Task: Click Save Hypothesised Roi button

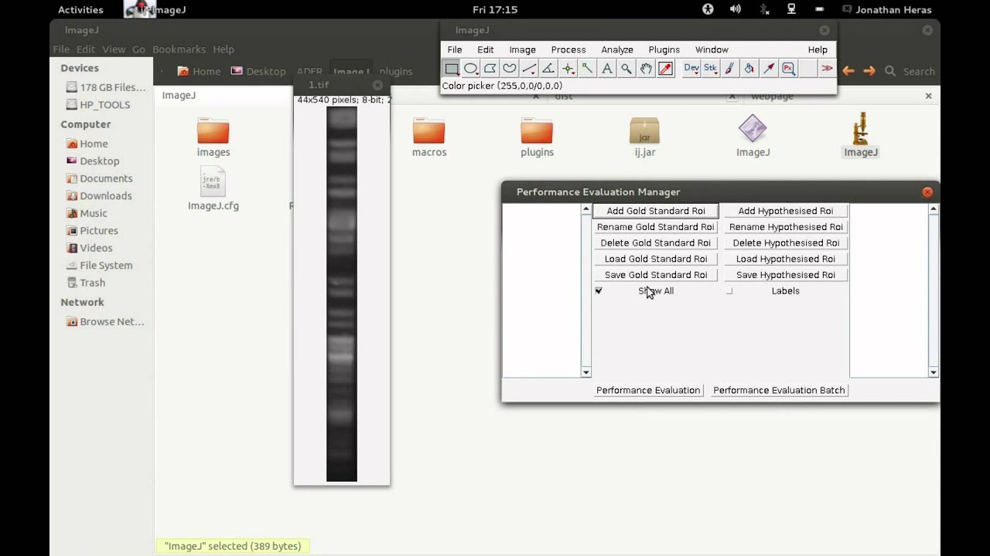Action: 786,275
